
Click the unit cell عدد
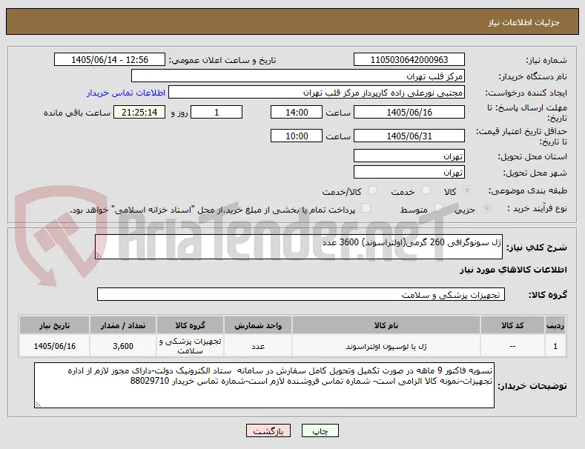(258, 346)
